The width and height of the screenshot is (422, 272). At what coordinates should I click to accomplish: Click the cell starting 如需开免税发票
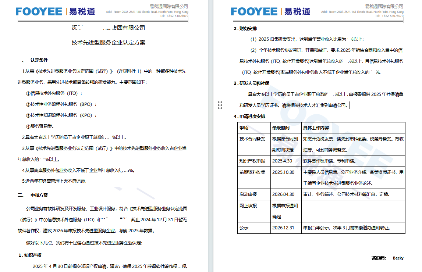tap(353, 144)
